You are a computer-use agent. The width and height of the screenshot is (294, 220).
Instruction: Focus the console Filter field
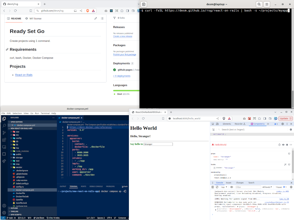pos(248,187)
